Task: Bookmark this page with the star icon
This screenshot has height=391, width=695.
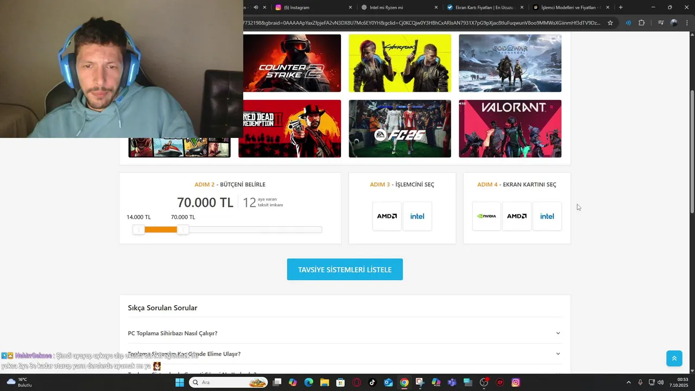Action: click(610, 23)
